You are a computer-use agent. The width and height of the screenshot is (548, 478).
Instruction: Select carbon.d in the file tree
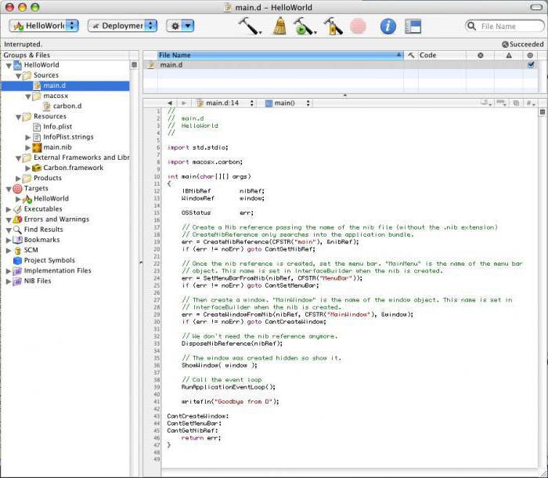[x=67, y=106]
